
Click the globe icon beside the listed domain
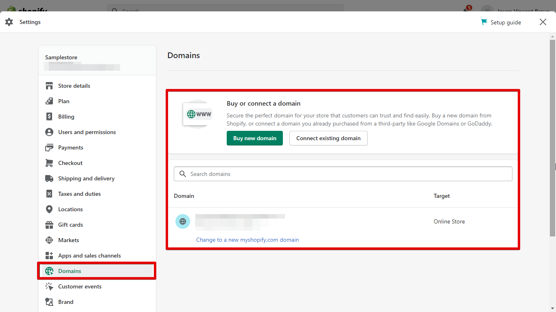coord(183,221)
